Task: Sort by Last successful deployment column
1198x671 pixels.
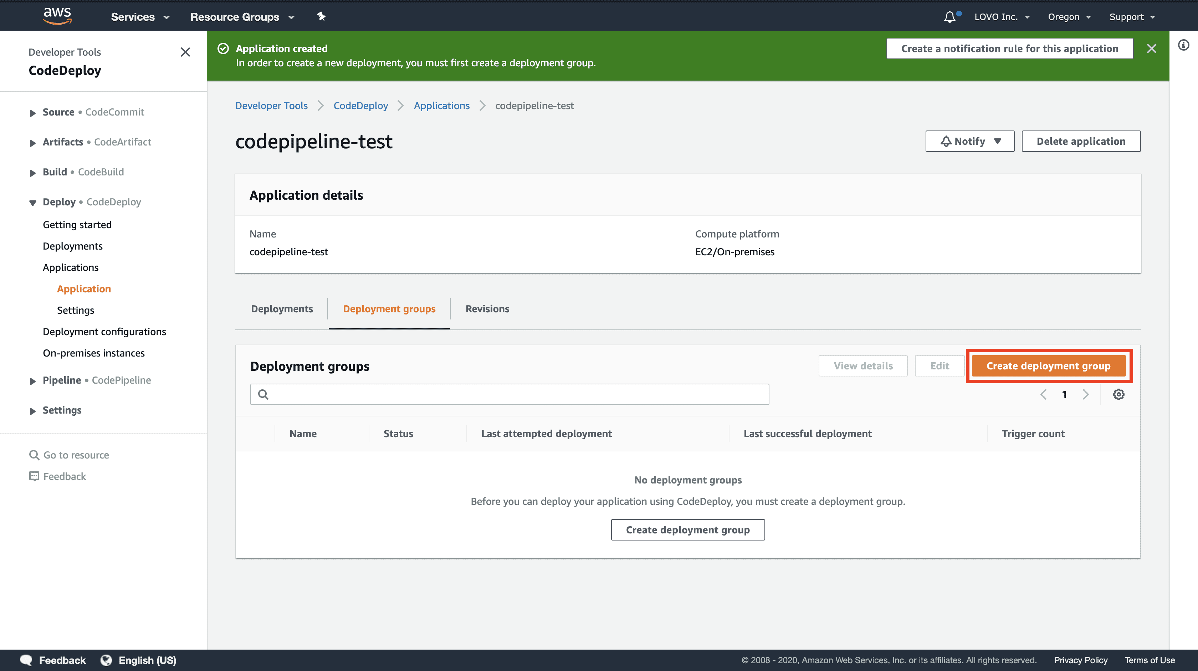Action: tap(808, 434)
